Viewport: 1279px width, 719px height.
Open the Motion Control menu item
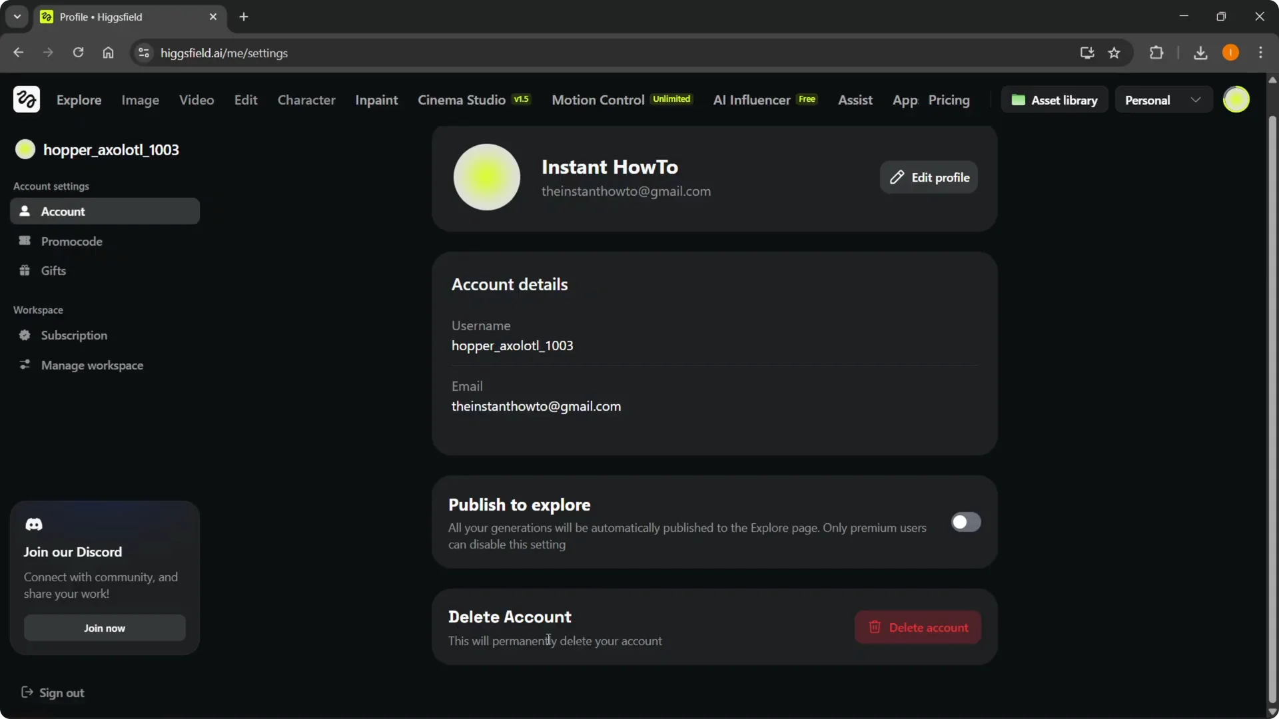(598, 100)
